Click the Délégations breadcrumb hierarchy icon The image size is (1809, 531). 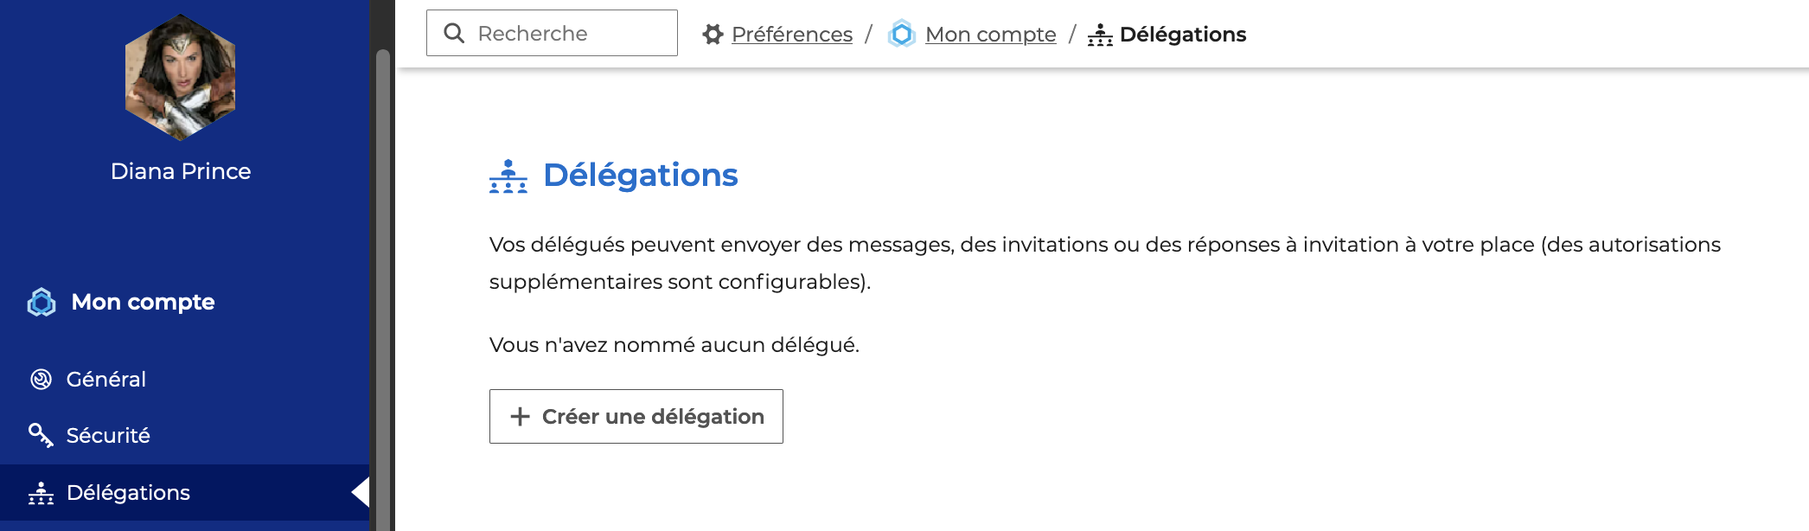click(x=1100, y=35)
